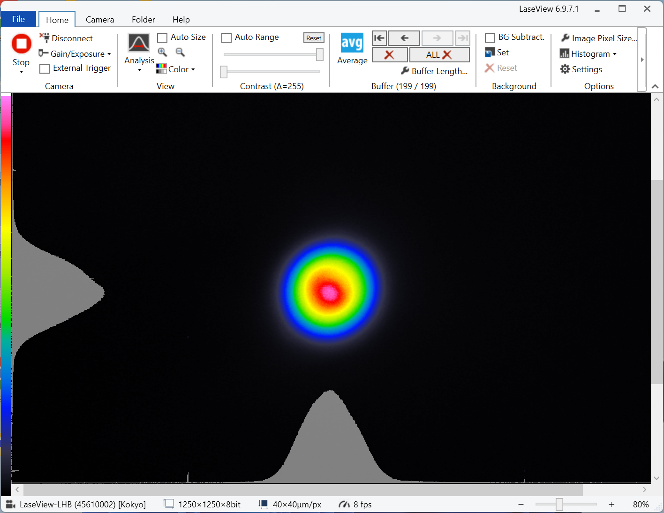Expand the Gain/Exposure dropdown
The image size is (664, 513).
point(77,54)
